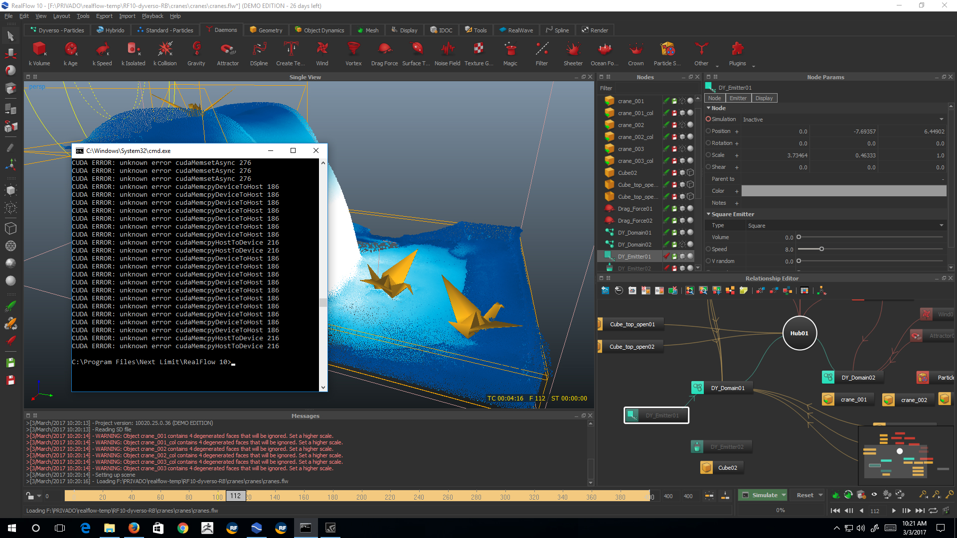Open the Plugins daemon icon
The width and height of the screenshot is (957, 538).
(738, 53)
